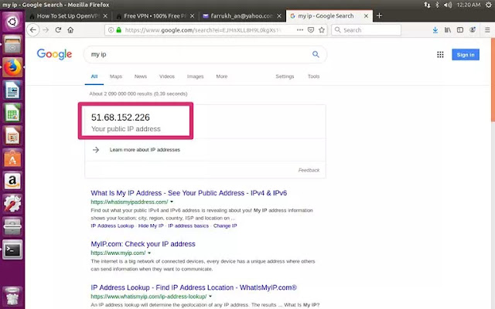Open the Firefox hamburger menu
495x309 pixels.
[487, 30]
